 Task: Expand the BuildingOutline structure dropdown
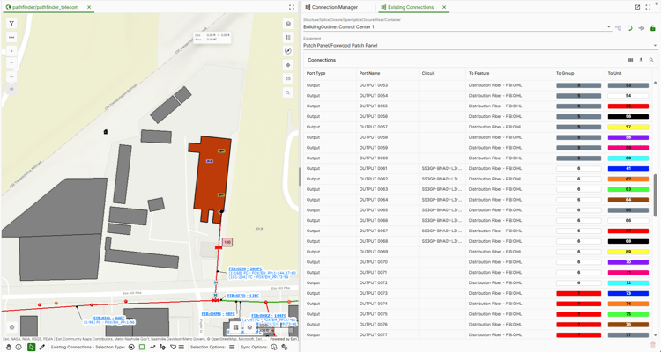coord(609,27)
